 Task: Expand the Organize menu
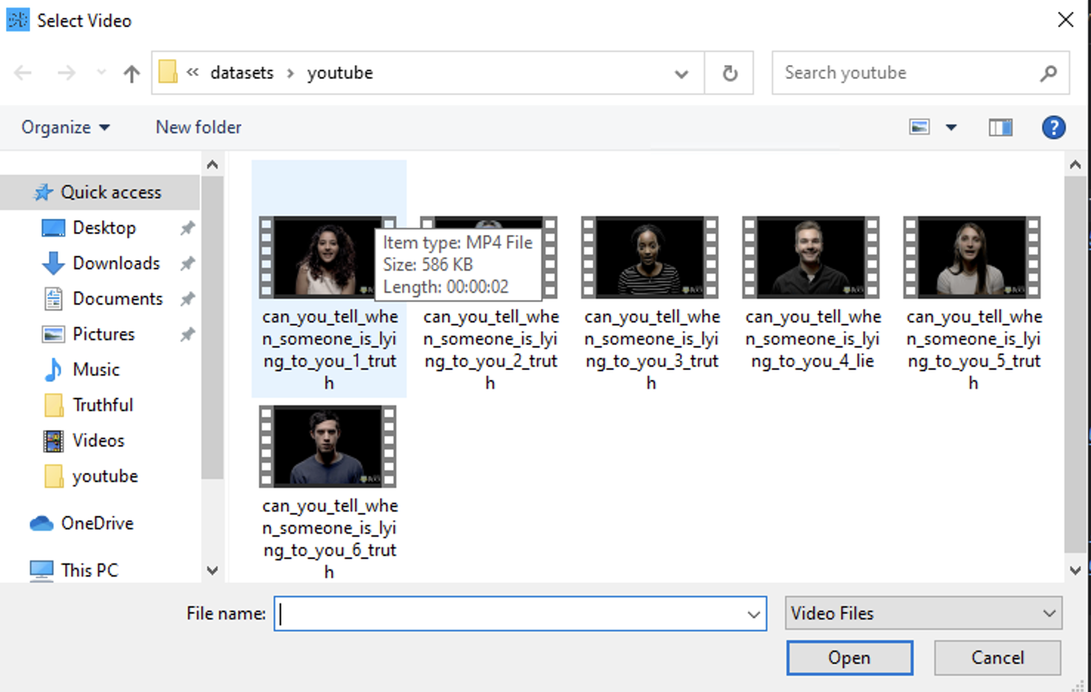(65, 126)
